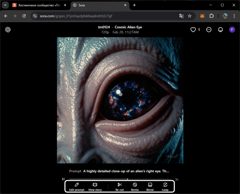240x194 pixels.
Task: Click the 5s duration label
Action: point(177,179)
